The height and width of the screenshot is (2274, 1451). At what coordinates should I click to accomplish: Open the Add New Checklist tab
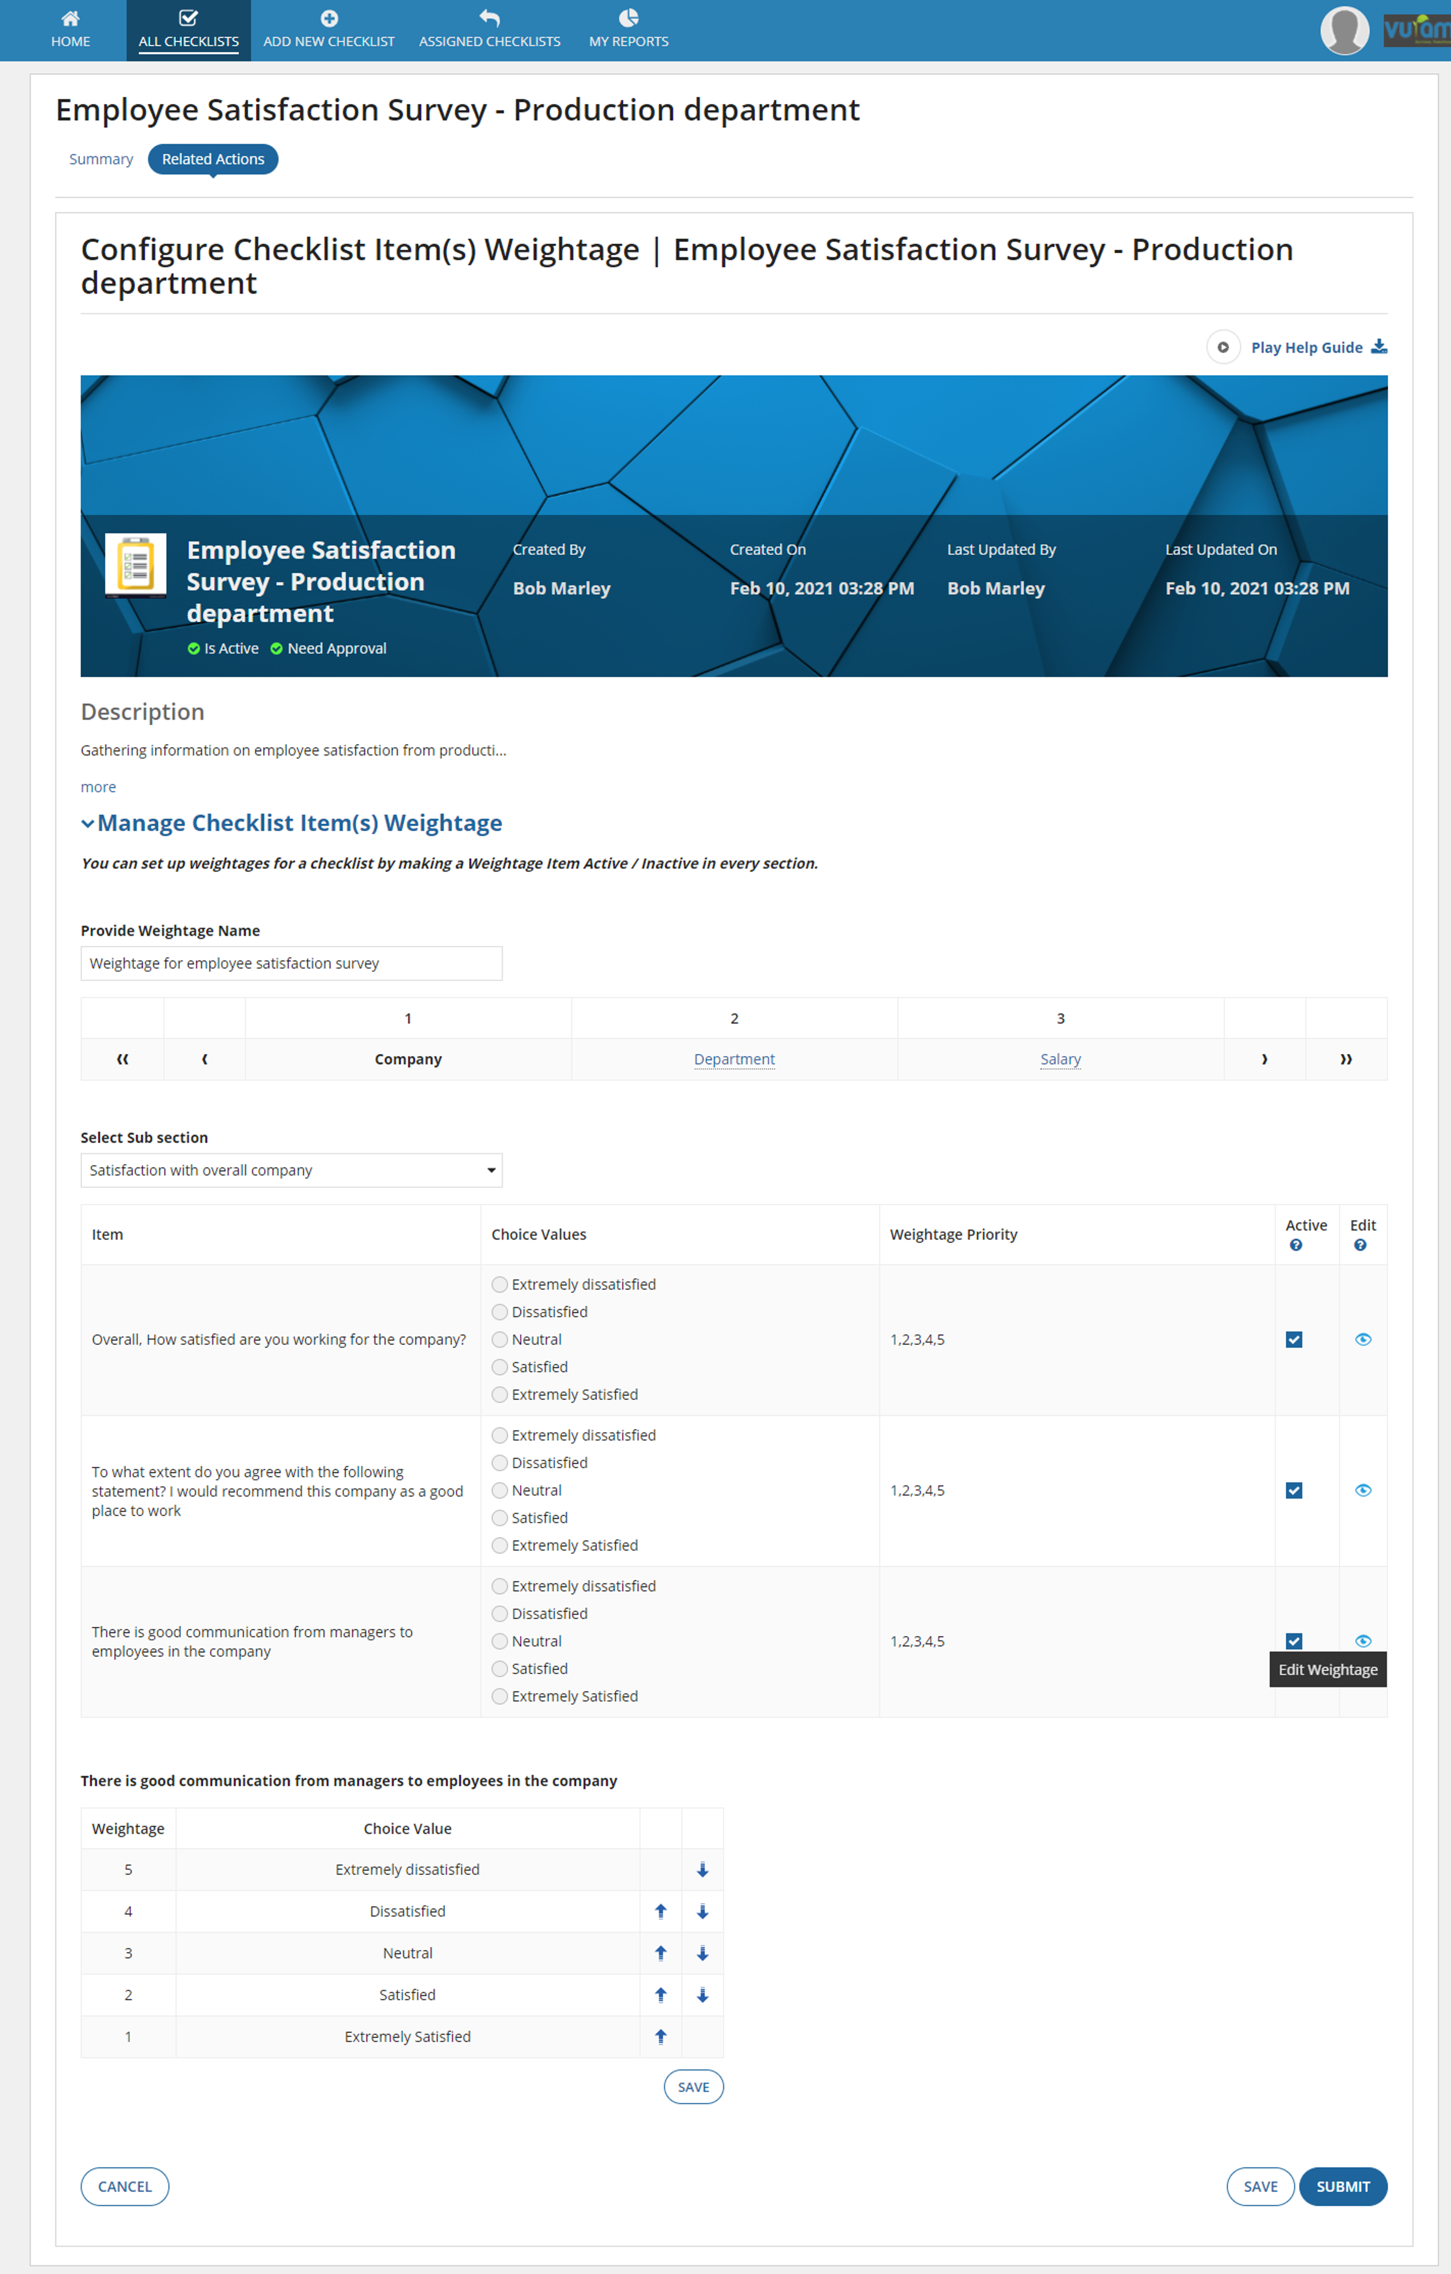click(329, 30)
